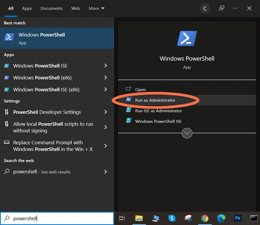
Task: Open File Explorer from the taskbar
Action: coord(139,218)
